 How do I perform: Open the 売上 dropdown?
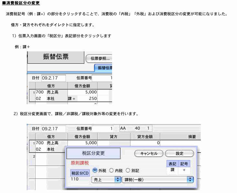(x=106, y=179)
